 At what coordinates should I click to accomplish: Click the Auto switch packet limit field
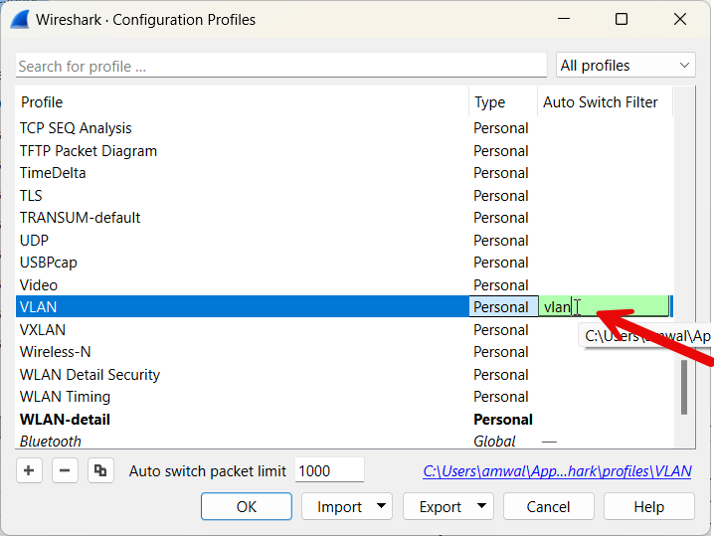pyautogui.click(x=329, y=471)
